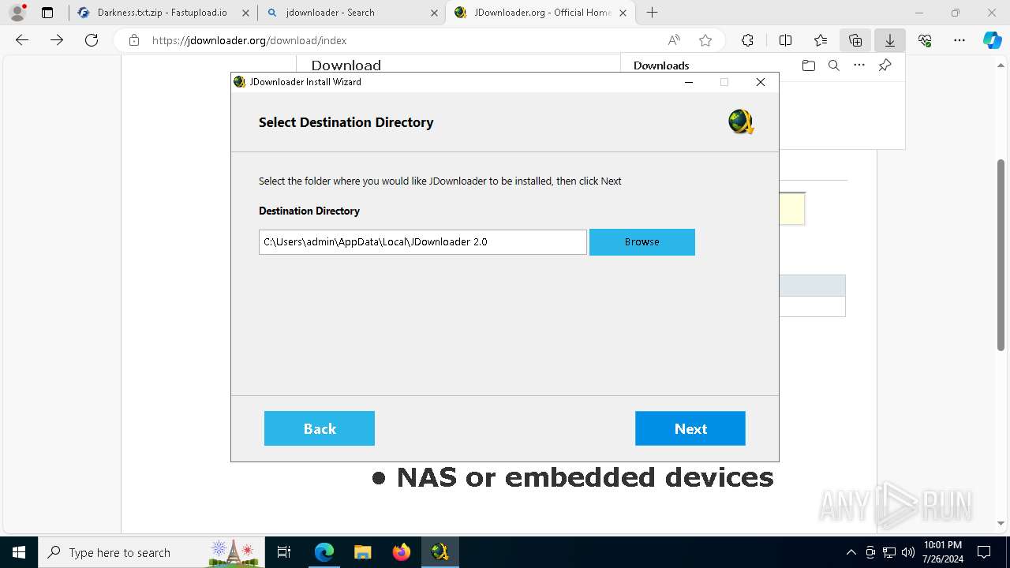Toggle split screen view

pyautogui.click(x=785, y=40)
